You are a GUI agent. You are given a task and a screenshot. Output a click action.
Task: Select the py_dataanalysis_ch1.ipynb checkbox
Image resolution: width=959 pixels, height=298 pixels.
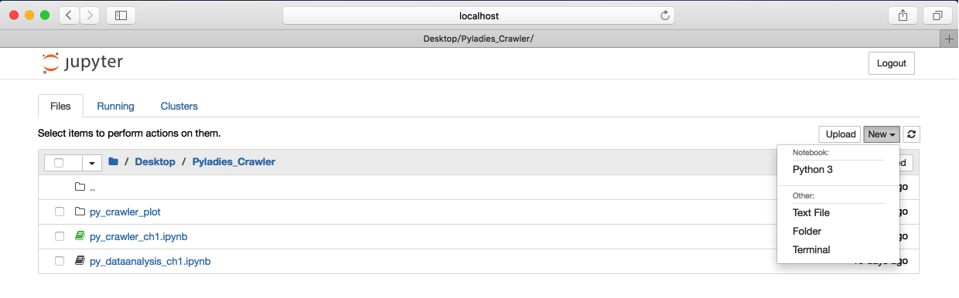pos(60,261)
